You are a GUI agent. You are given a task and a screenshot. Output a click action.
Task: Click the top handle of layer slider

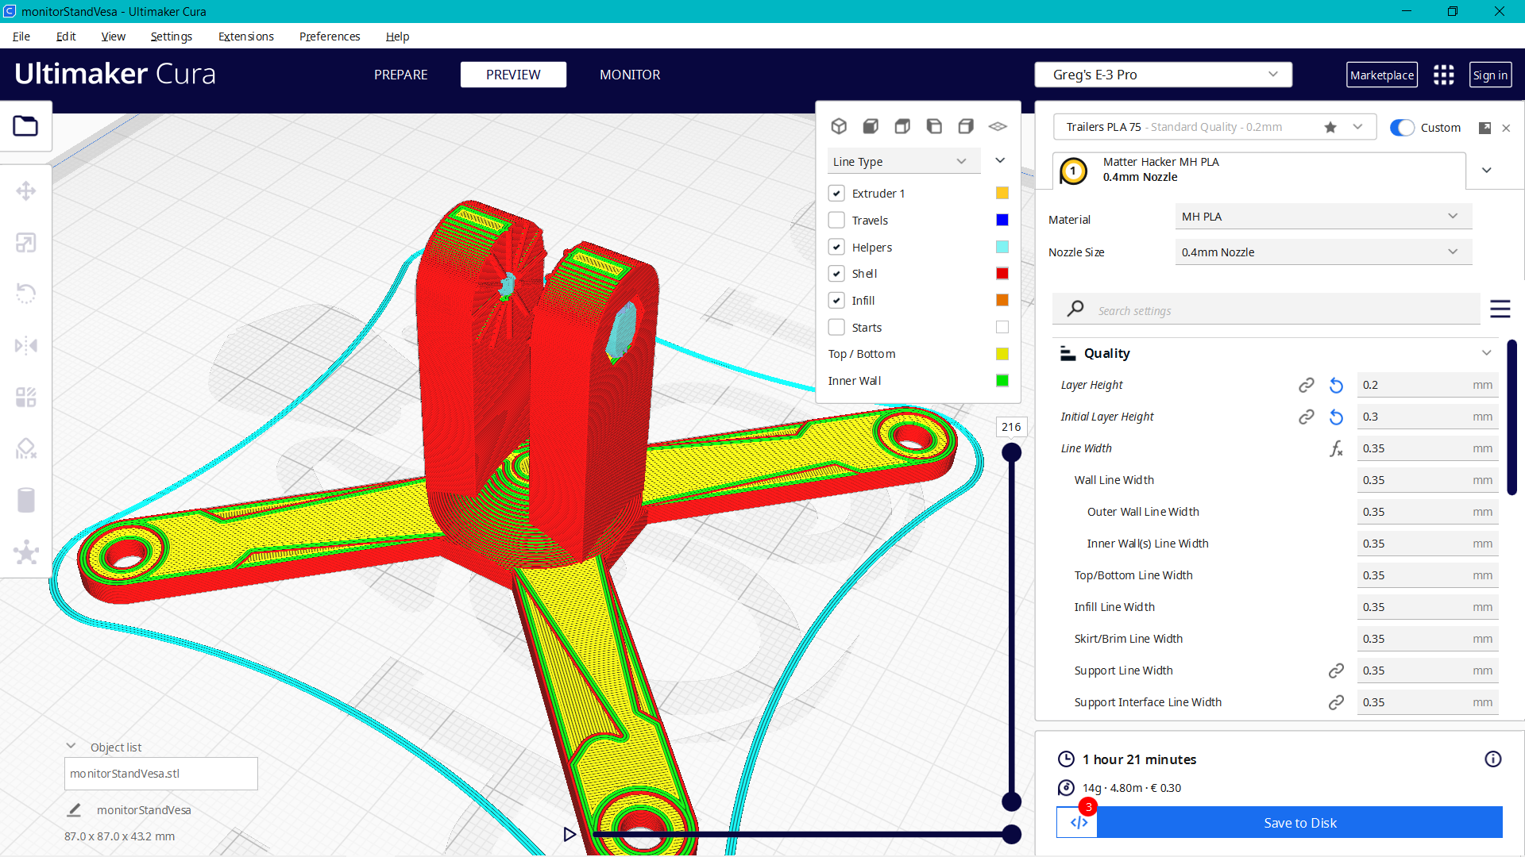[1011, 452]
